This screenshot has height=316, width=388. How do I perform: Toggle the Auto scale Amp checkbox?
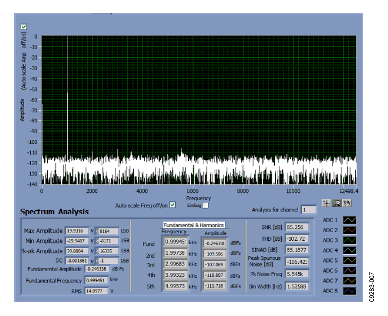pyautogui.click(x=24, y=27)
